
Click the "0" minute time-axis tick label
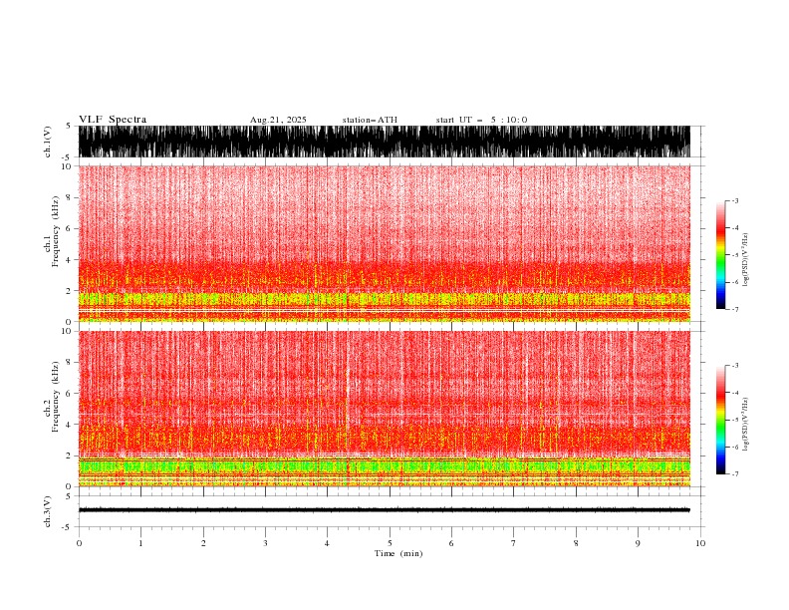(79, 543)
